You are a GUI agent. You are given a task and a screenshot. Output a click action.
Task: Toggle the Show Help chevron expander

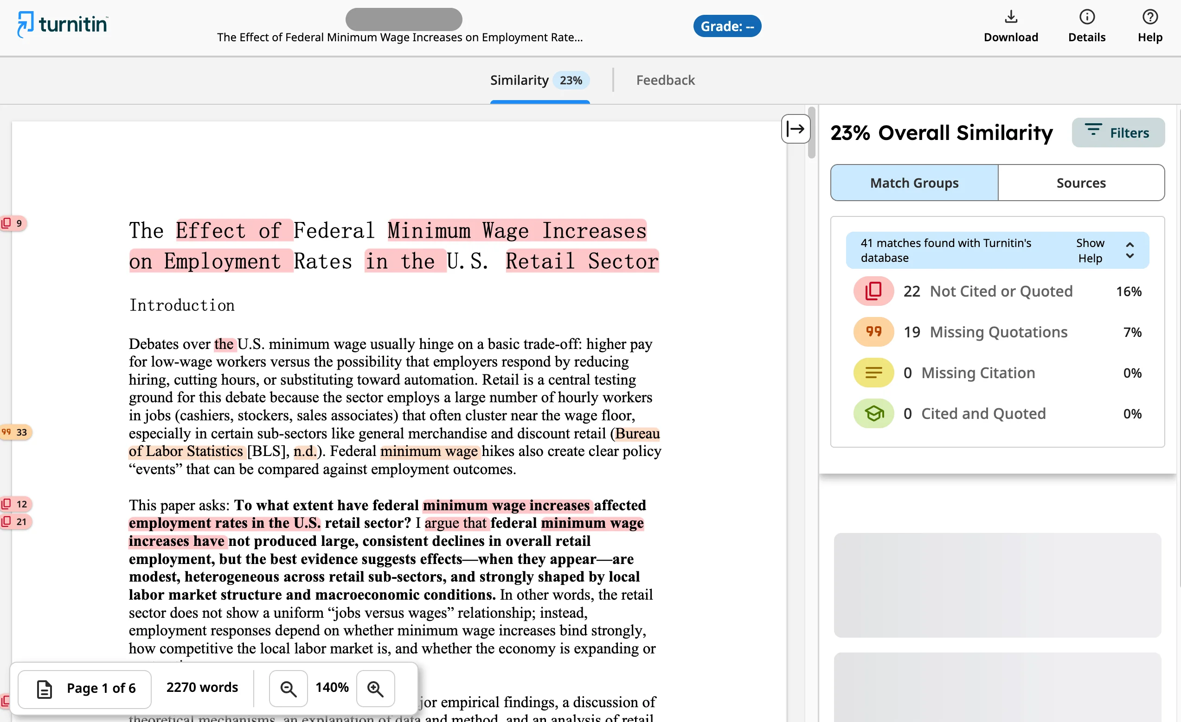coord(1130,250)
